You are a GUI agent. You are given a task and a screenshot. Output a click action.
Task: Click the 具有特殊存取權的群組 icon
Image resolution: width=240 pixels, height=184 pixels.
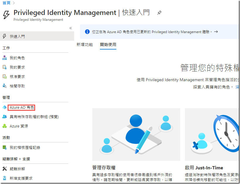point(4,117)
